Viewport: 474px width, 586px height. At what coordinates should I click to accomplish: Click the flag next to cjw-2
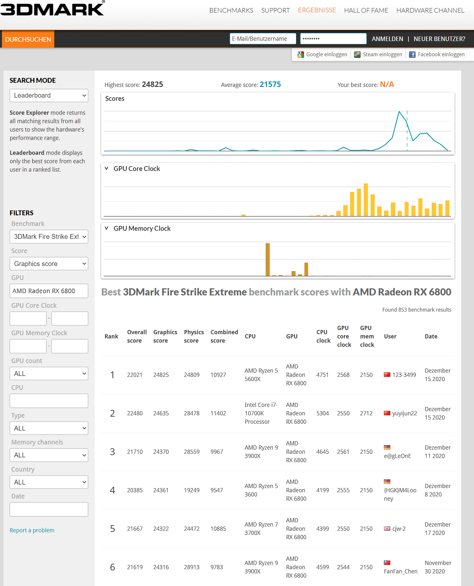pyautogui.click(x=387, y=528)
